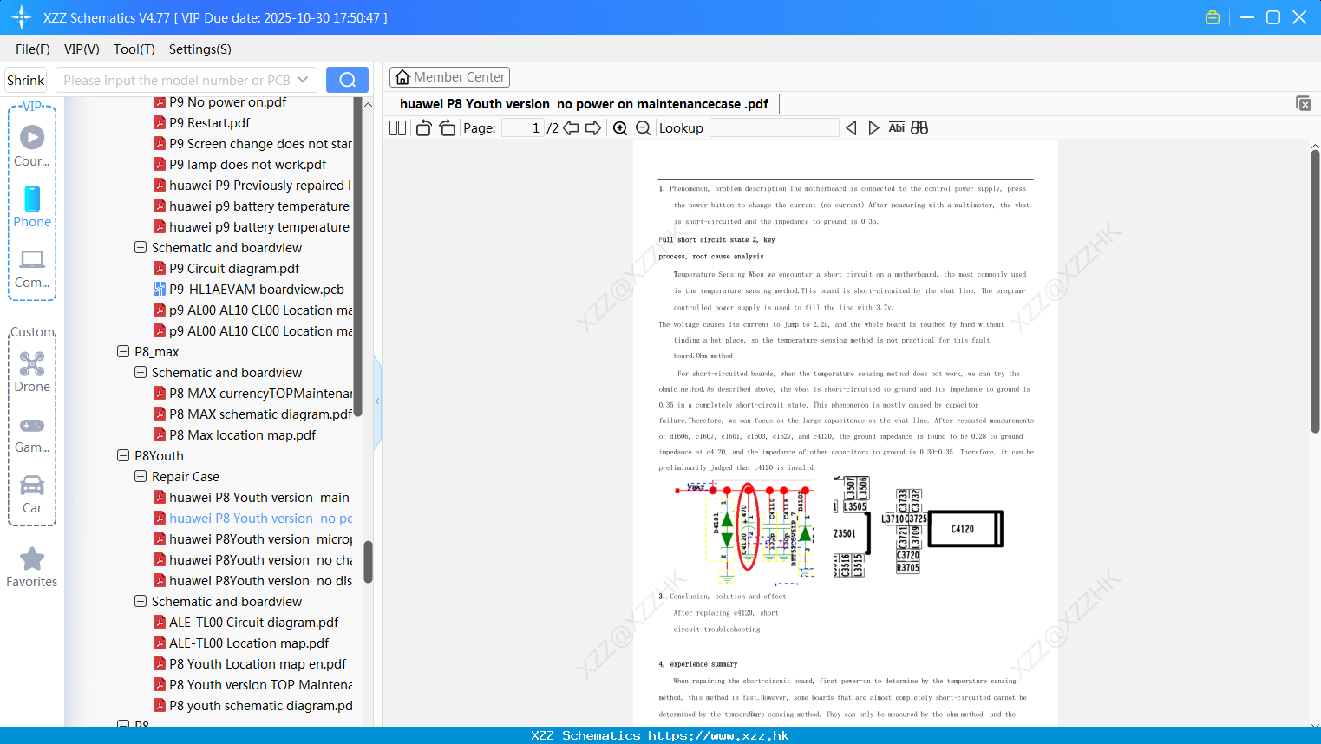Click the page number input field
Image resolution: width=1321 pixels, height=744 pixels.
pos(523,128)
